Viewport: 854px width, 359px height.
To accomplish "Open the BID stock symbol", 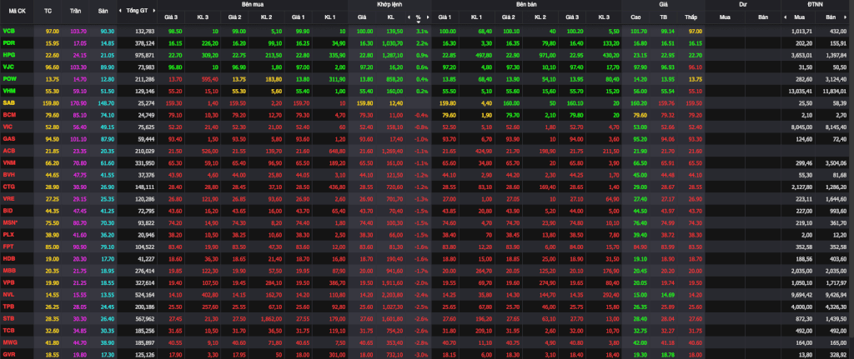I will 8,210.
